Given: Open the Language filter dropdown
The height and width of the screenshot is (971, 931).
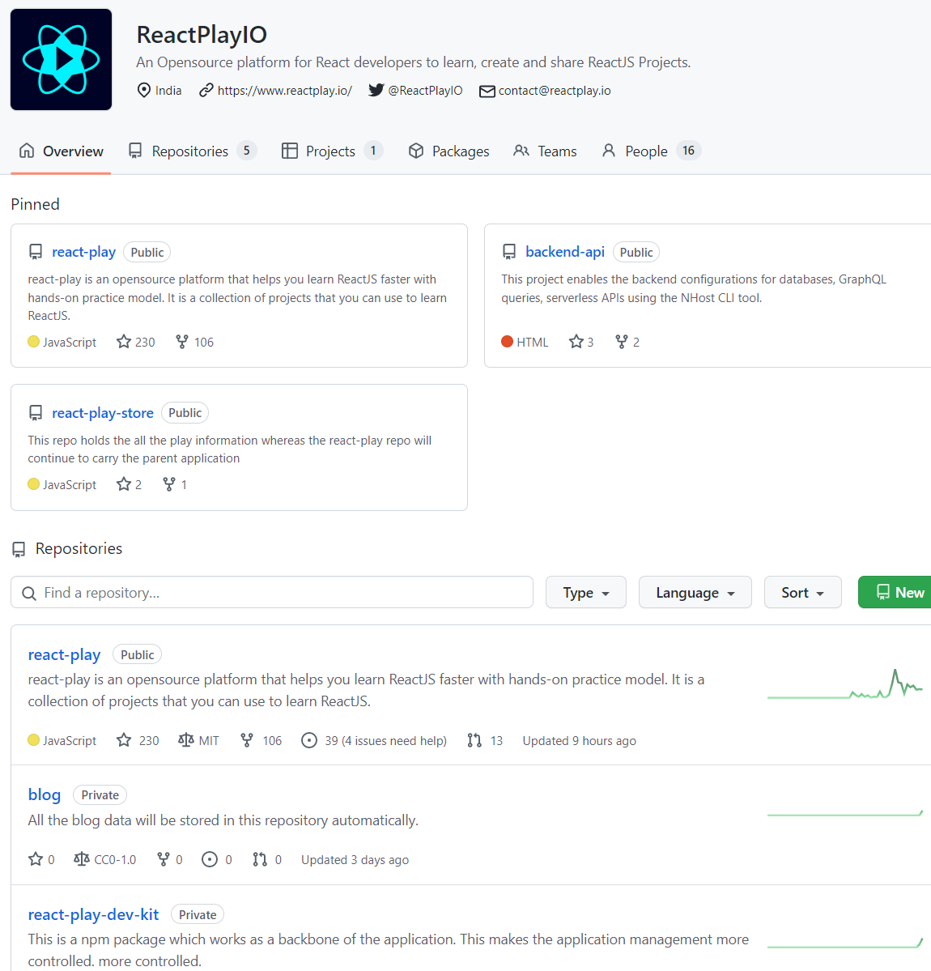Looking at the screenshot, I should click(x=695, y=592).
